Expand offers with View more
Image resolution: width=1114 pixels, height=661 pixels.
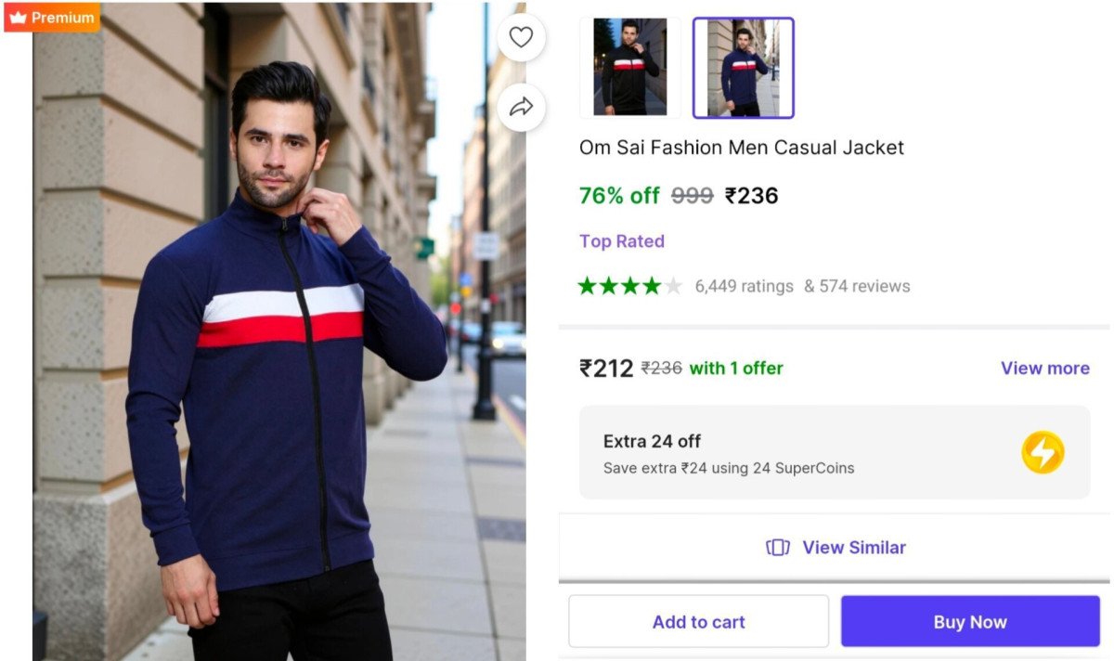click(1044, 369)
